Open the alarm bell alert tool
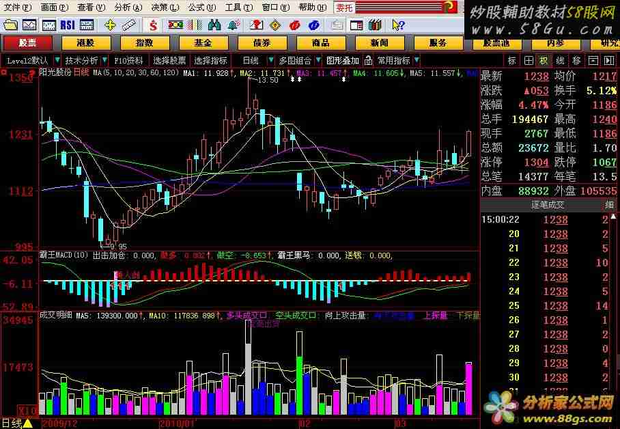 [234, 25]
